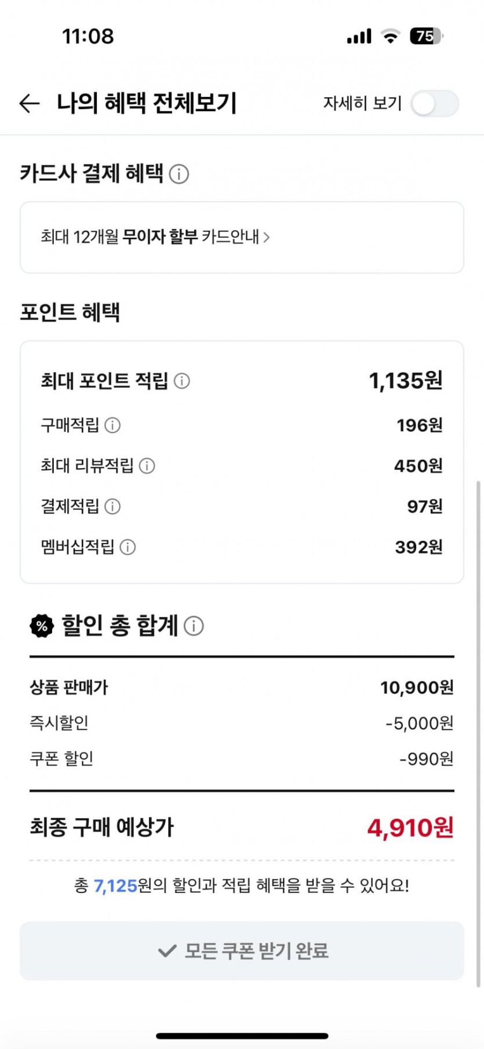Tap the 7,125원 total benefit amount

point(115,886)
